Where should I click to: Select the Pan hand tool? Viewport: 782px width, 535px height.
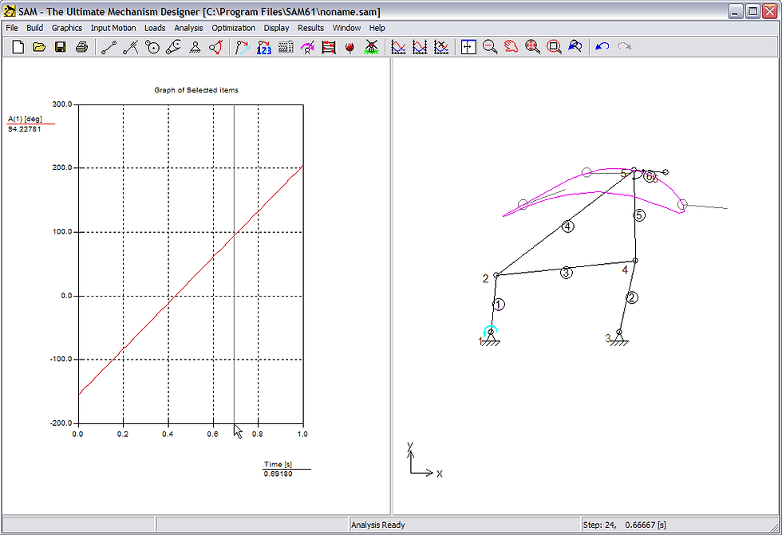[511, 47]
